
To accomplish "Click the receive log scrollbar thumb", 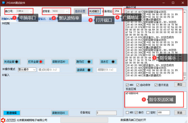I will 185,74.
